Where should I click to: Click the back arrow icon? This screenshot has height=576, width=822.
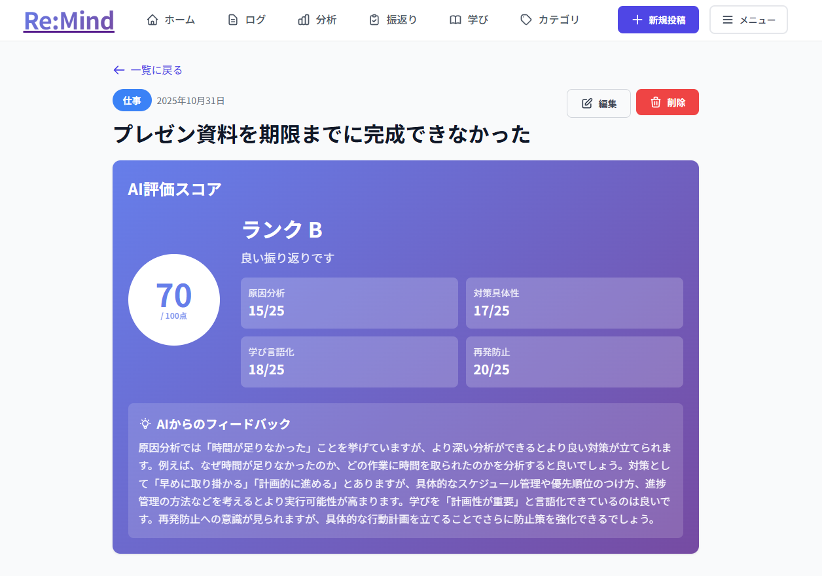click(118, 70)
